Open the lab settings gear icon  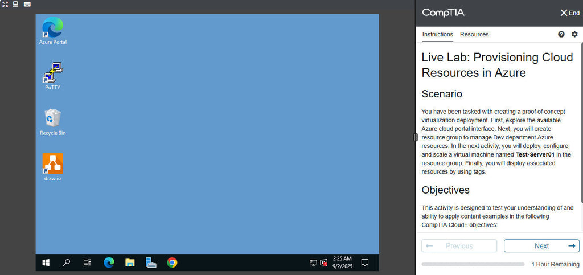click(574, 34)
